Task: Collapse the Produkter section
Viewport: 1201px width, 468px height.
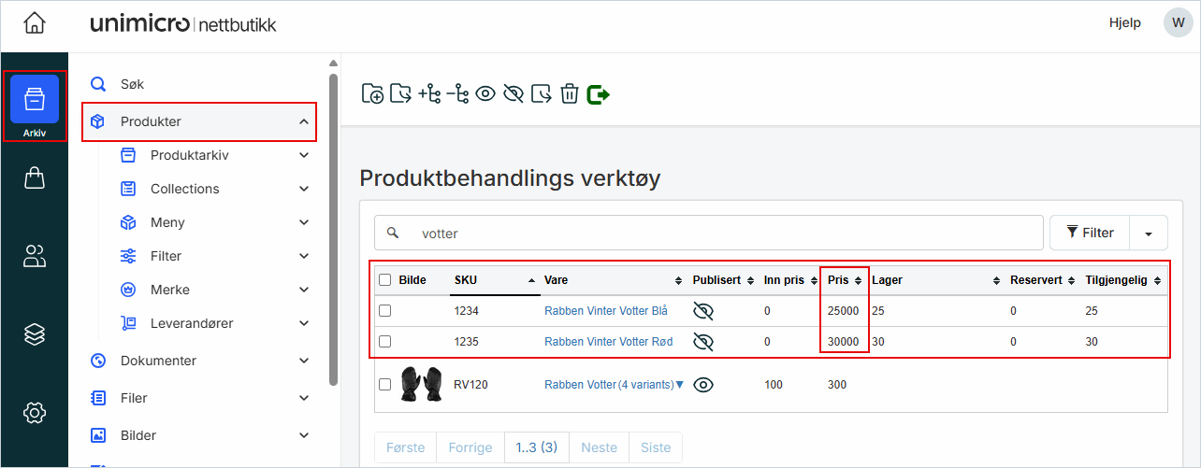Action: (x=304, y=121)
